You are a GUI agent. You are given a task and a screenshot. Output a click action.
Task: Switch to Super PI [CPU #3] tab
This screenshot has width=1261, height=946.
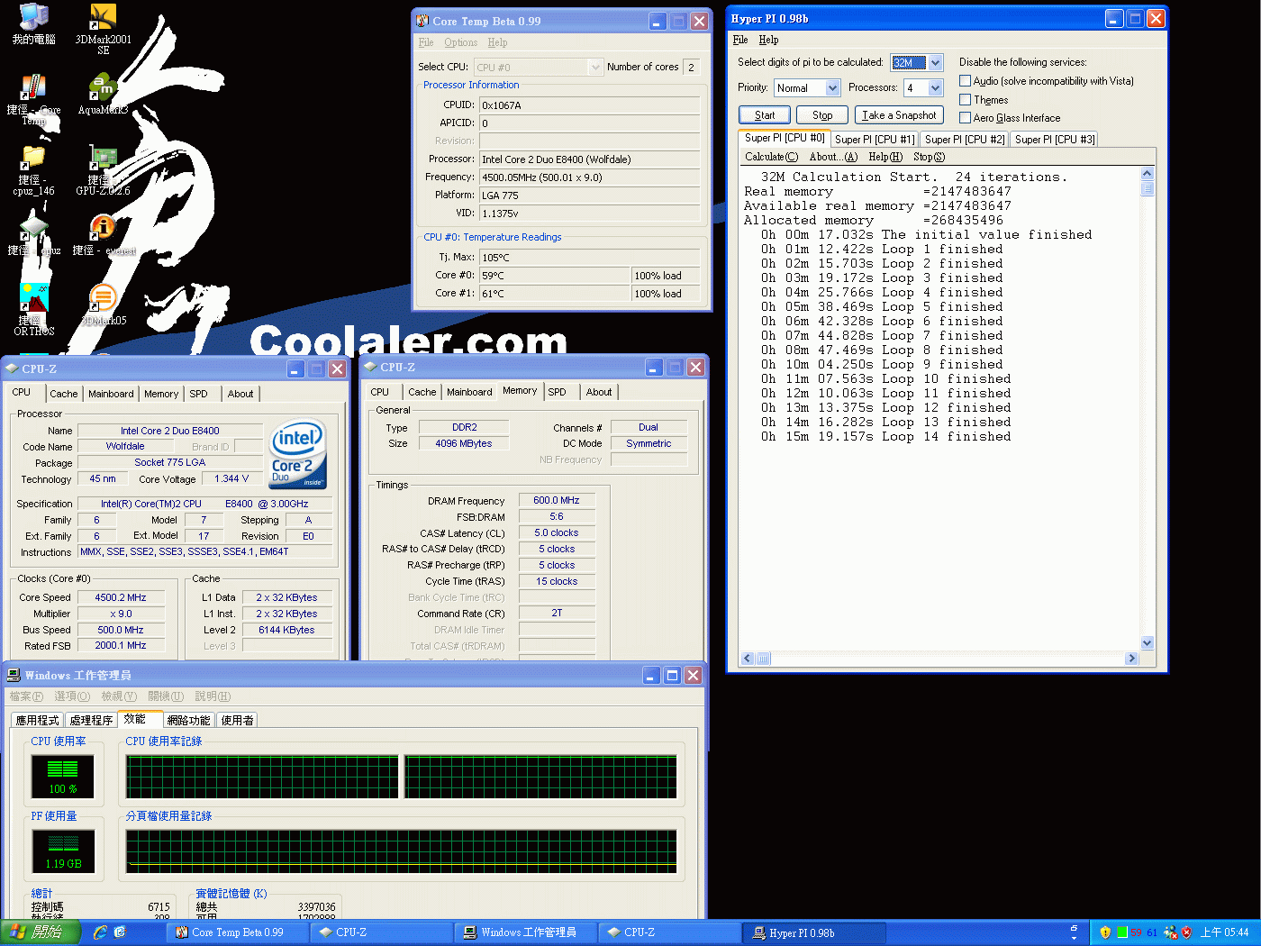(x=1055, y=140)
